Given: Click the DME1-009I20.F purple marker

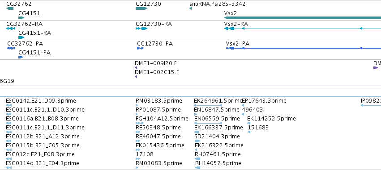Looking at the screenshot, I should coord(136,68).
